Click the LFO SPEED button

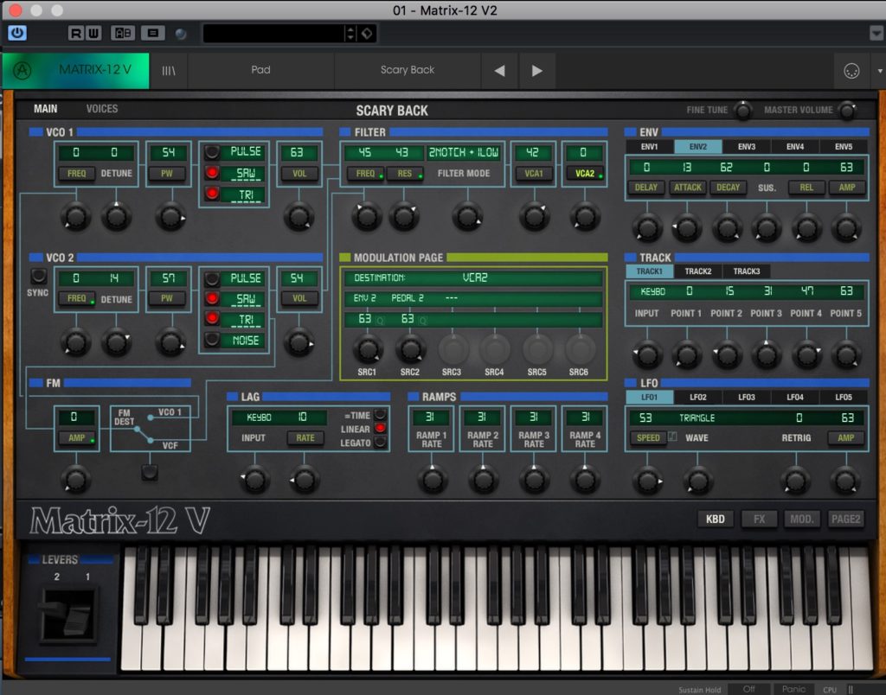pyautogui.click(x=647, y=437)
